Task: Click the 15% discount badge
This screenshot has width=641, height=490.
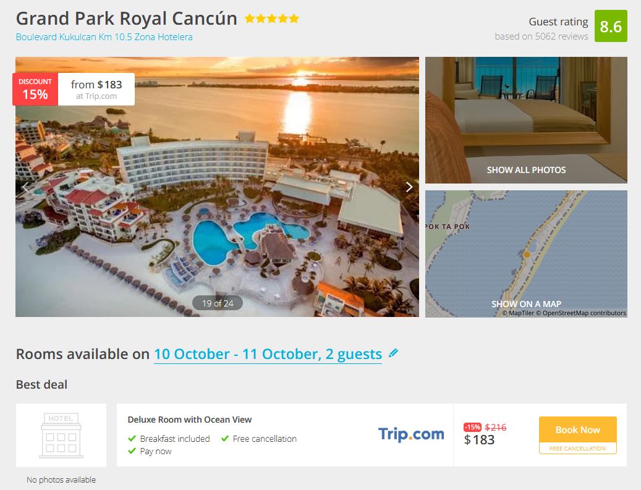Action: [35, 89]
